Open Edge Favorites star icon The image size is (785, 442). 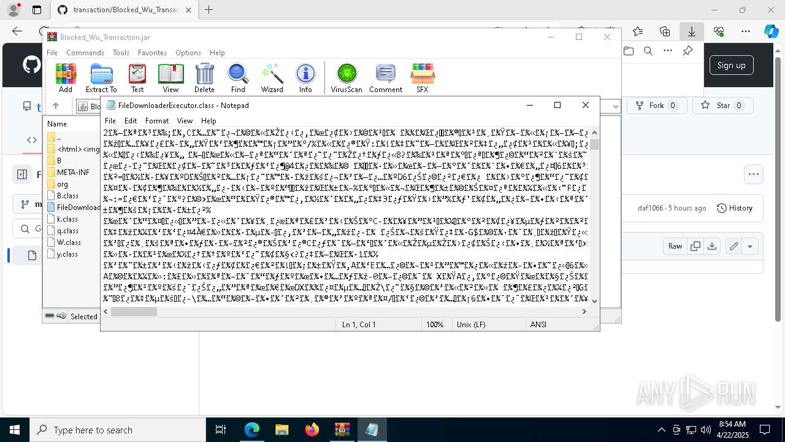[x=638, y=31]
